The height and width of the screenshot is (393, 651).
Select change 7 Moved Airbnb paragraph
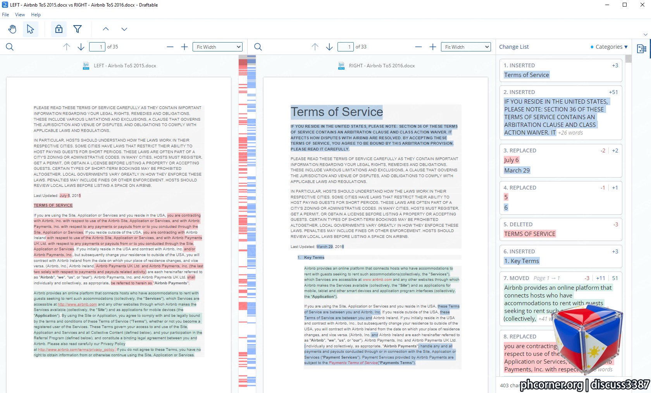tap(561, 299)
